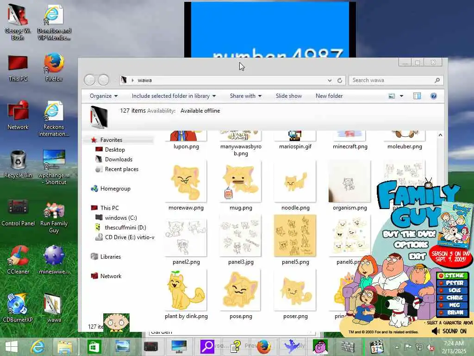The height and width of the screenshot is (356, 474).
Task: Click the Search wawa field
Action: [x=396, y=80]
